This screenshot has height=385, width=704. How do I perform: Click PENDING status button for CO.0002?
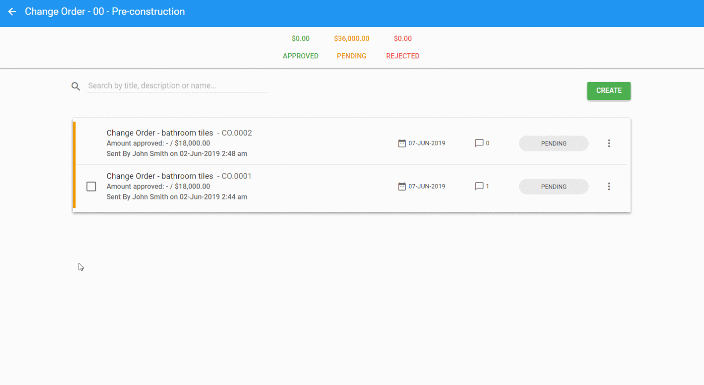coord(554,143)
